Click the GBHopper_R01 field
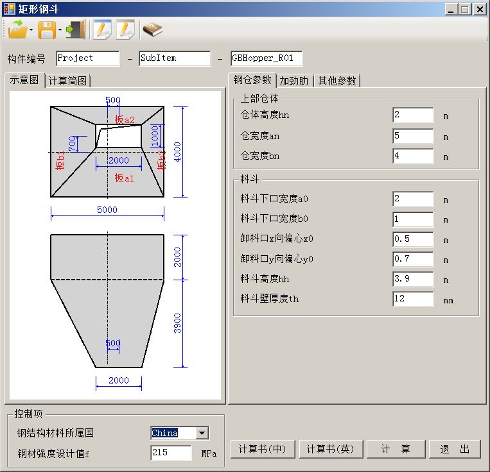The height and width of the screenshot is (472, 490). [x=267, y=58]
